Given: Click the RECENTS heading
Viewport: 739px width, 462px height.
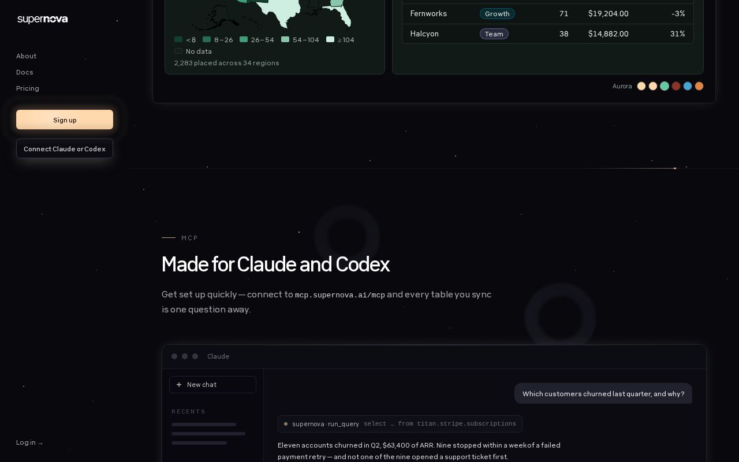Looking at the screenshot, I should (x=189, y=412).
